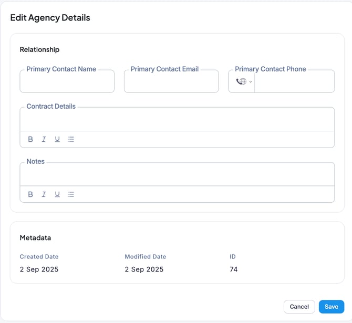Toggle underline in Contract Details editor
The height and width of the screenshot is (323, 352).
57,139
